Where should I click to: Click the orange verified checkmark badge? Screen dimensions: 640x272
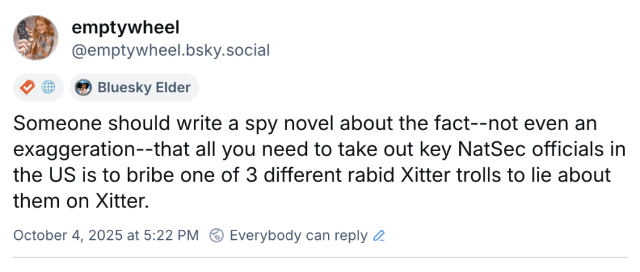(28, 87)
